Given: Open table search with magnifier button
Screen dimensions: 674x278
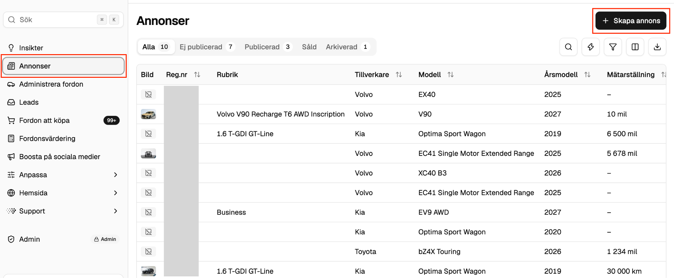Looking at the screenshot, I should [568, 47].
